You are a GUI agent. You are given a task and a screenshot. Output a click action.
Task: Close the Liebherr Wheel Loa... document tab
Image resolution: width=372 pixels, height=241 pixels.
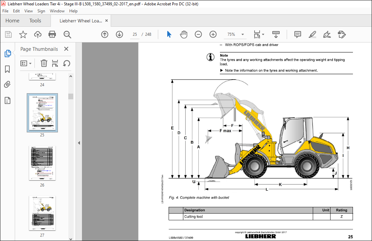pos(106,21)
